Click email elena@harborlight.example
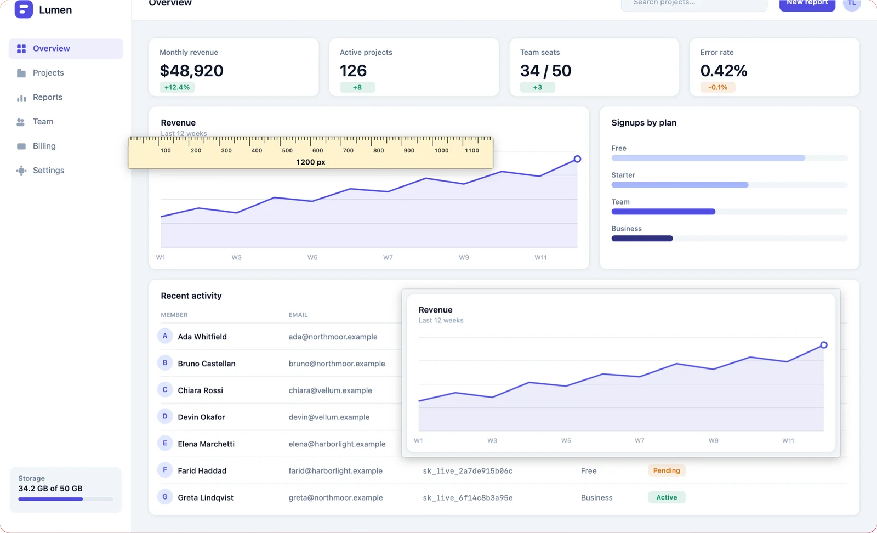The image size is (877, 533). click(x=337, y=444)
